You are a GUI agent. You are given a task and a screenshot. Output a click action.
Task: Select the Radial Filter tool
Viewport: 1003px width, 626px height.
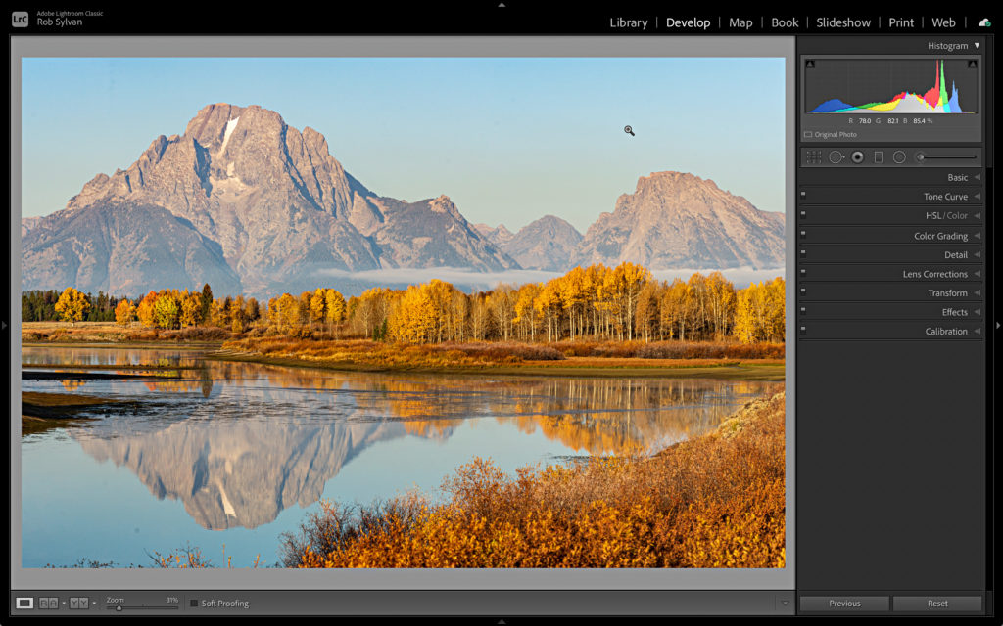(899, 157)
